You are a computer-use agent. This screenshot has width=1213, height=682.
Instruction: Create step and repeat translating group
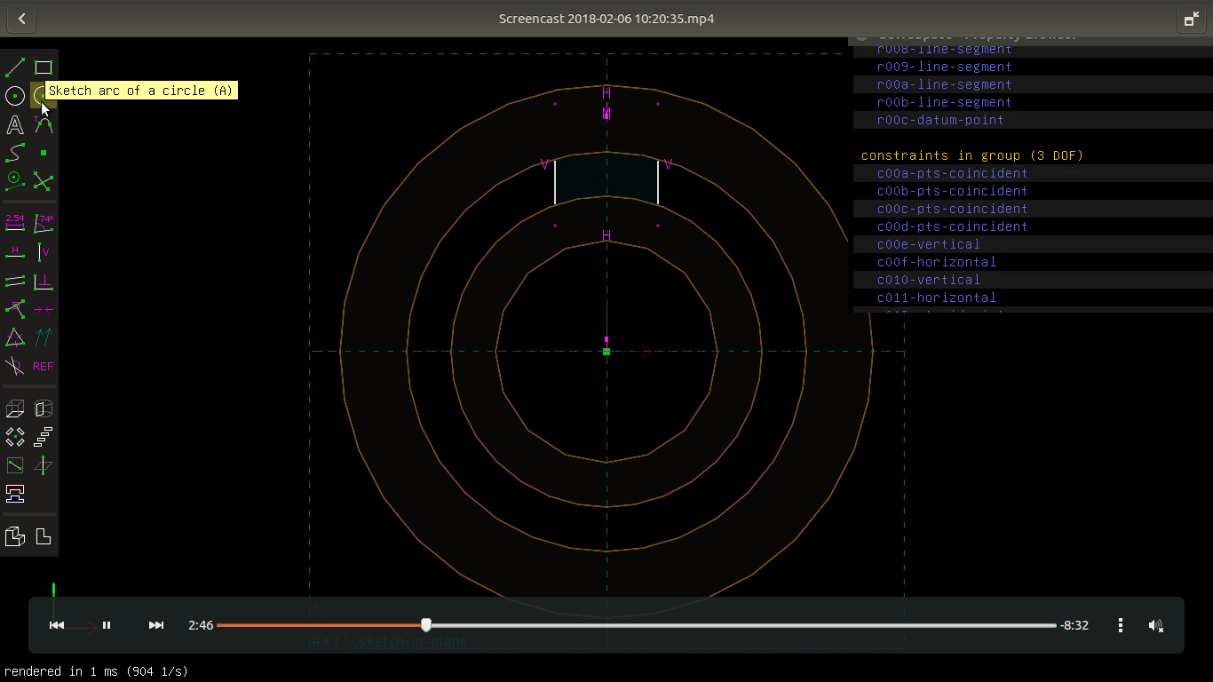[44, 437]
